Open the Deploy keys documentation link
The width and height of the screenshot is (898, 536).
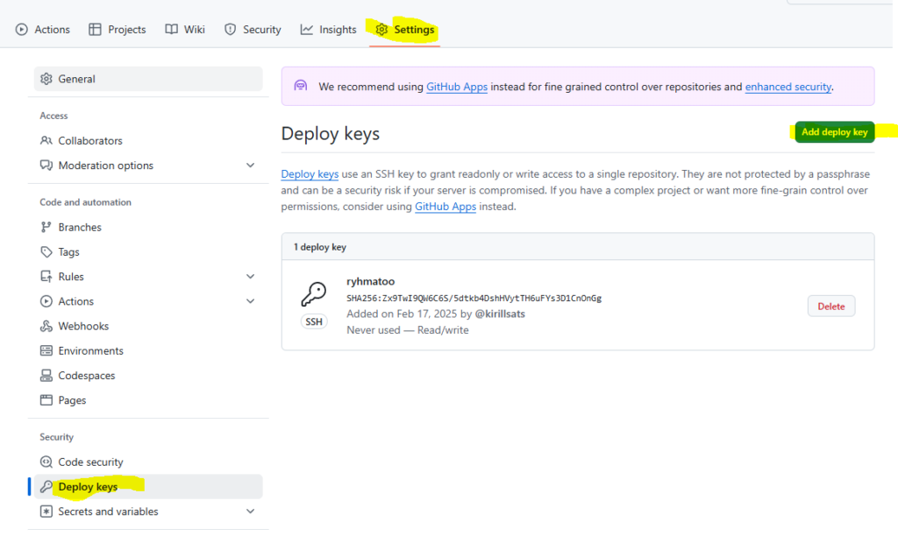point(310,174)
